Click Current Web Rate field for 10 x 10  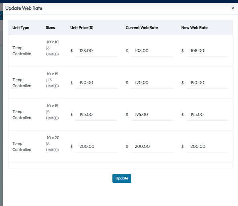point(152,51)
